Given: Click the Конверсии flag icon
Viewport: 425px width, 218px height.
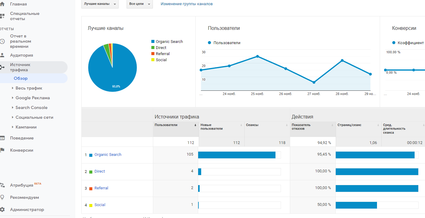Looking at the screenshot, I should pos(2,150).
